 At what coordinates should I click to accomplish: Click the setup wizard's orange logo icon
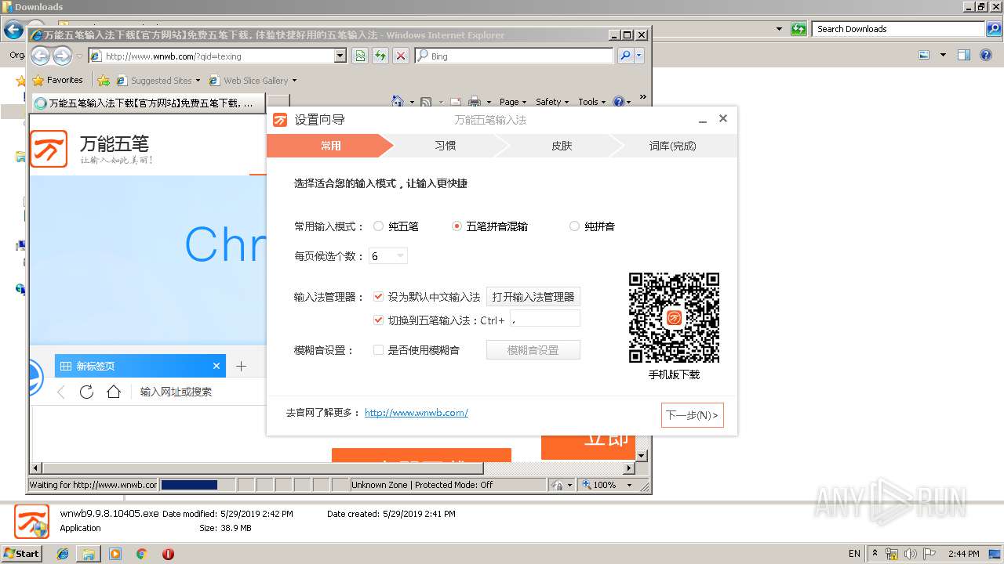tap(280, 120)
